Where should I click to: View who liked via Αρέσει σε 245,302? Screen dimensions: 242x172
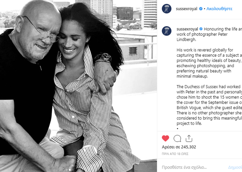click(x=179, y=147)
